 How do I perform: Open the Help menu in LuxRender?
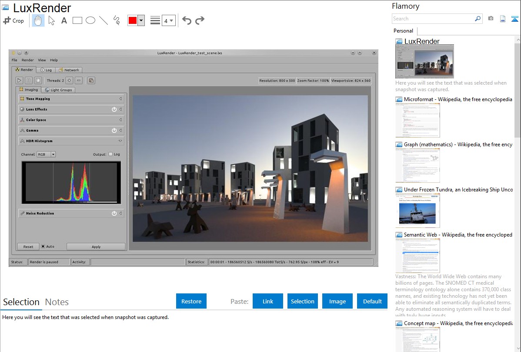tap(54, 60)
